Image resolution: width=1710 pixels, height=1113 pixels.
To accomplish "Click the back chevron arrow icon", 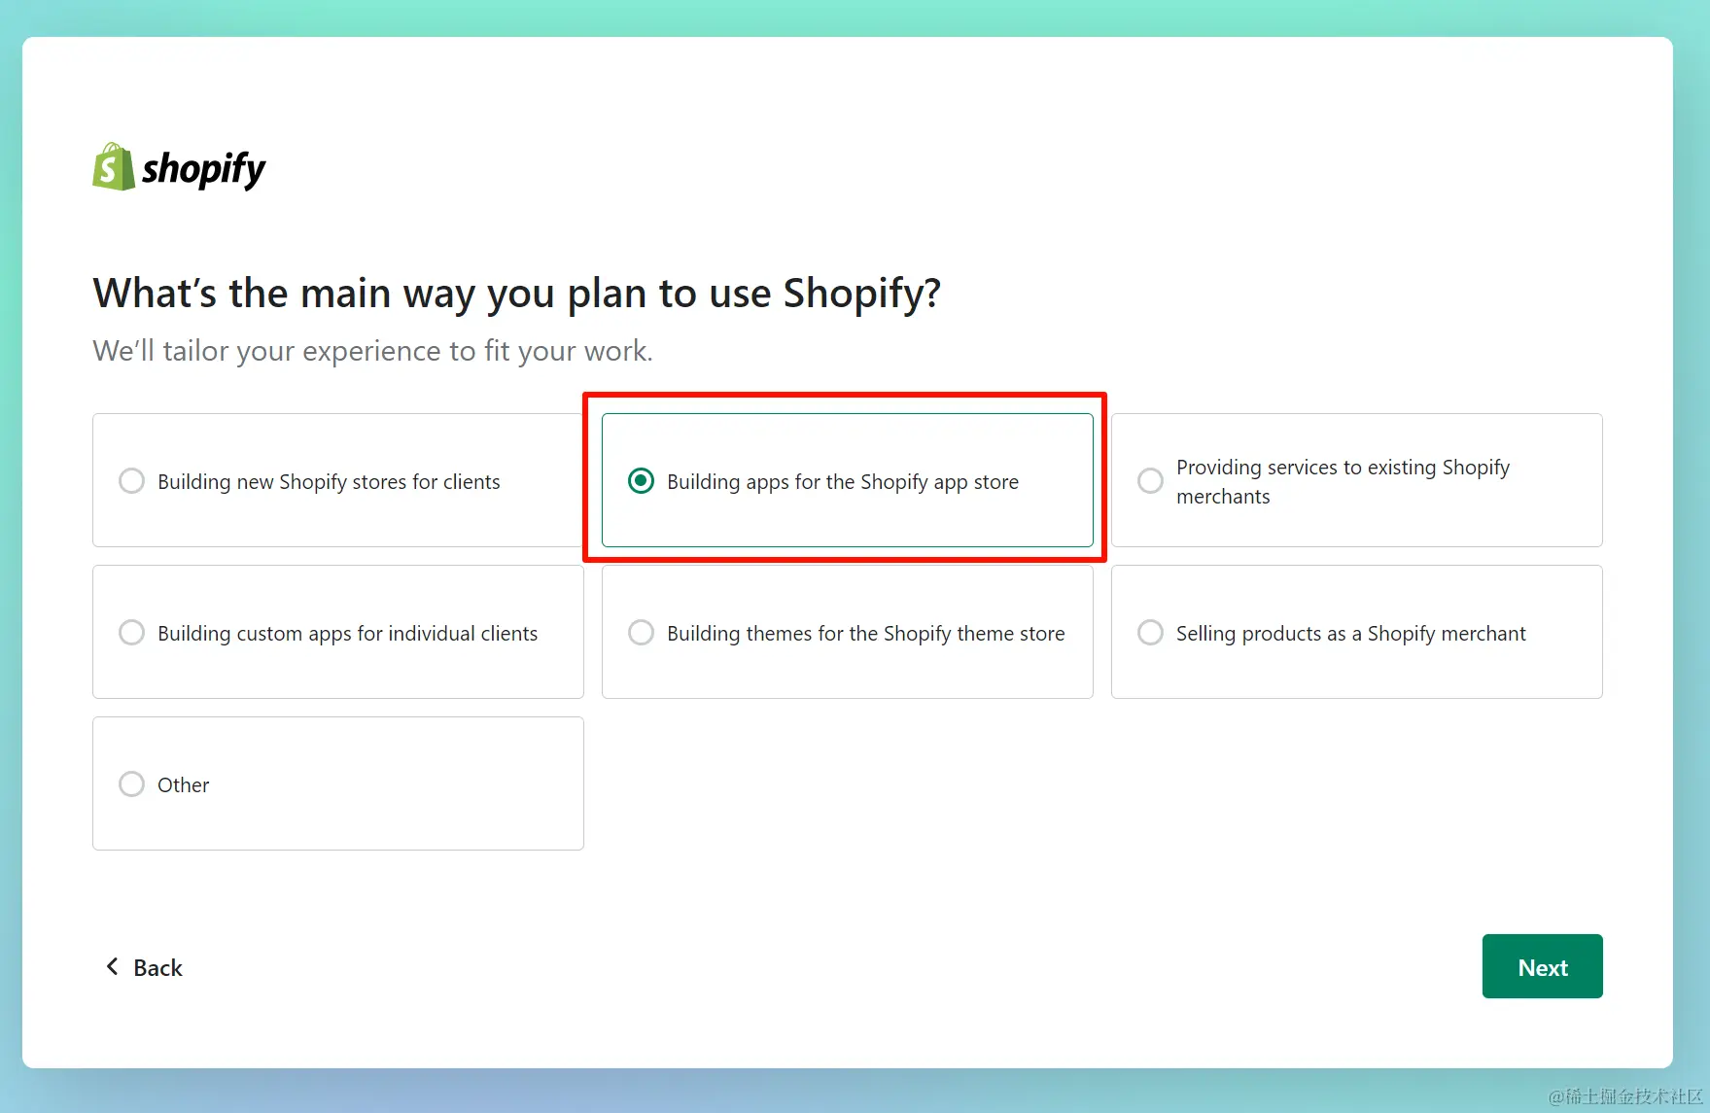I will click(112, 966).
